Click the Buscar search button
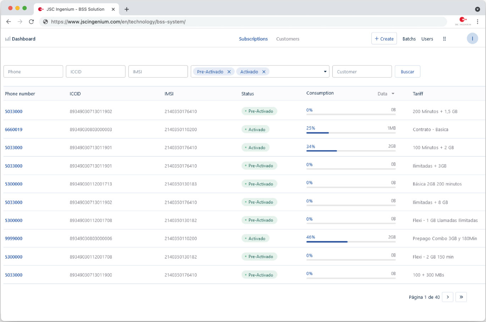 click(408, 71)
